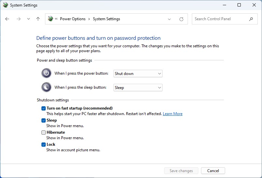Click 'Power and sleep button settings' section label
The width and height of the screenshot is (262, 178).
pos(64,60)
